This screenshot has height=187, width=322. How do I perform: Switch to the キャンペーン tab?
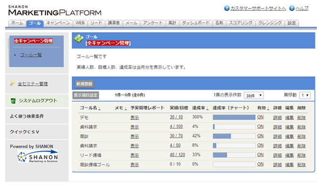point(58,23)
